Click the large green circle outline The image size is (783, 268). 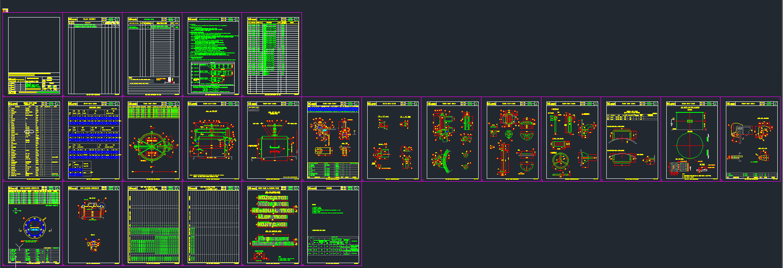(690, 146)
